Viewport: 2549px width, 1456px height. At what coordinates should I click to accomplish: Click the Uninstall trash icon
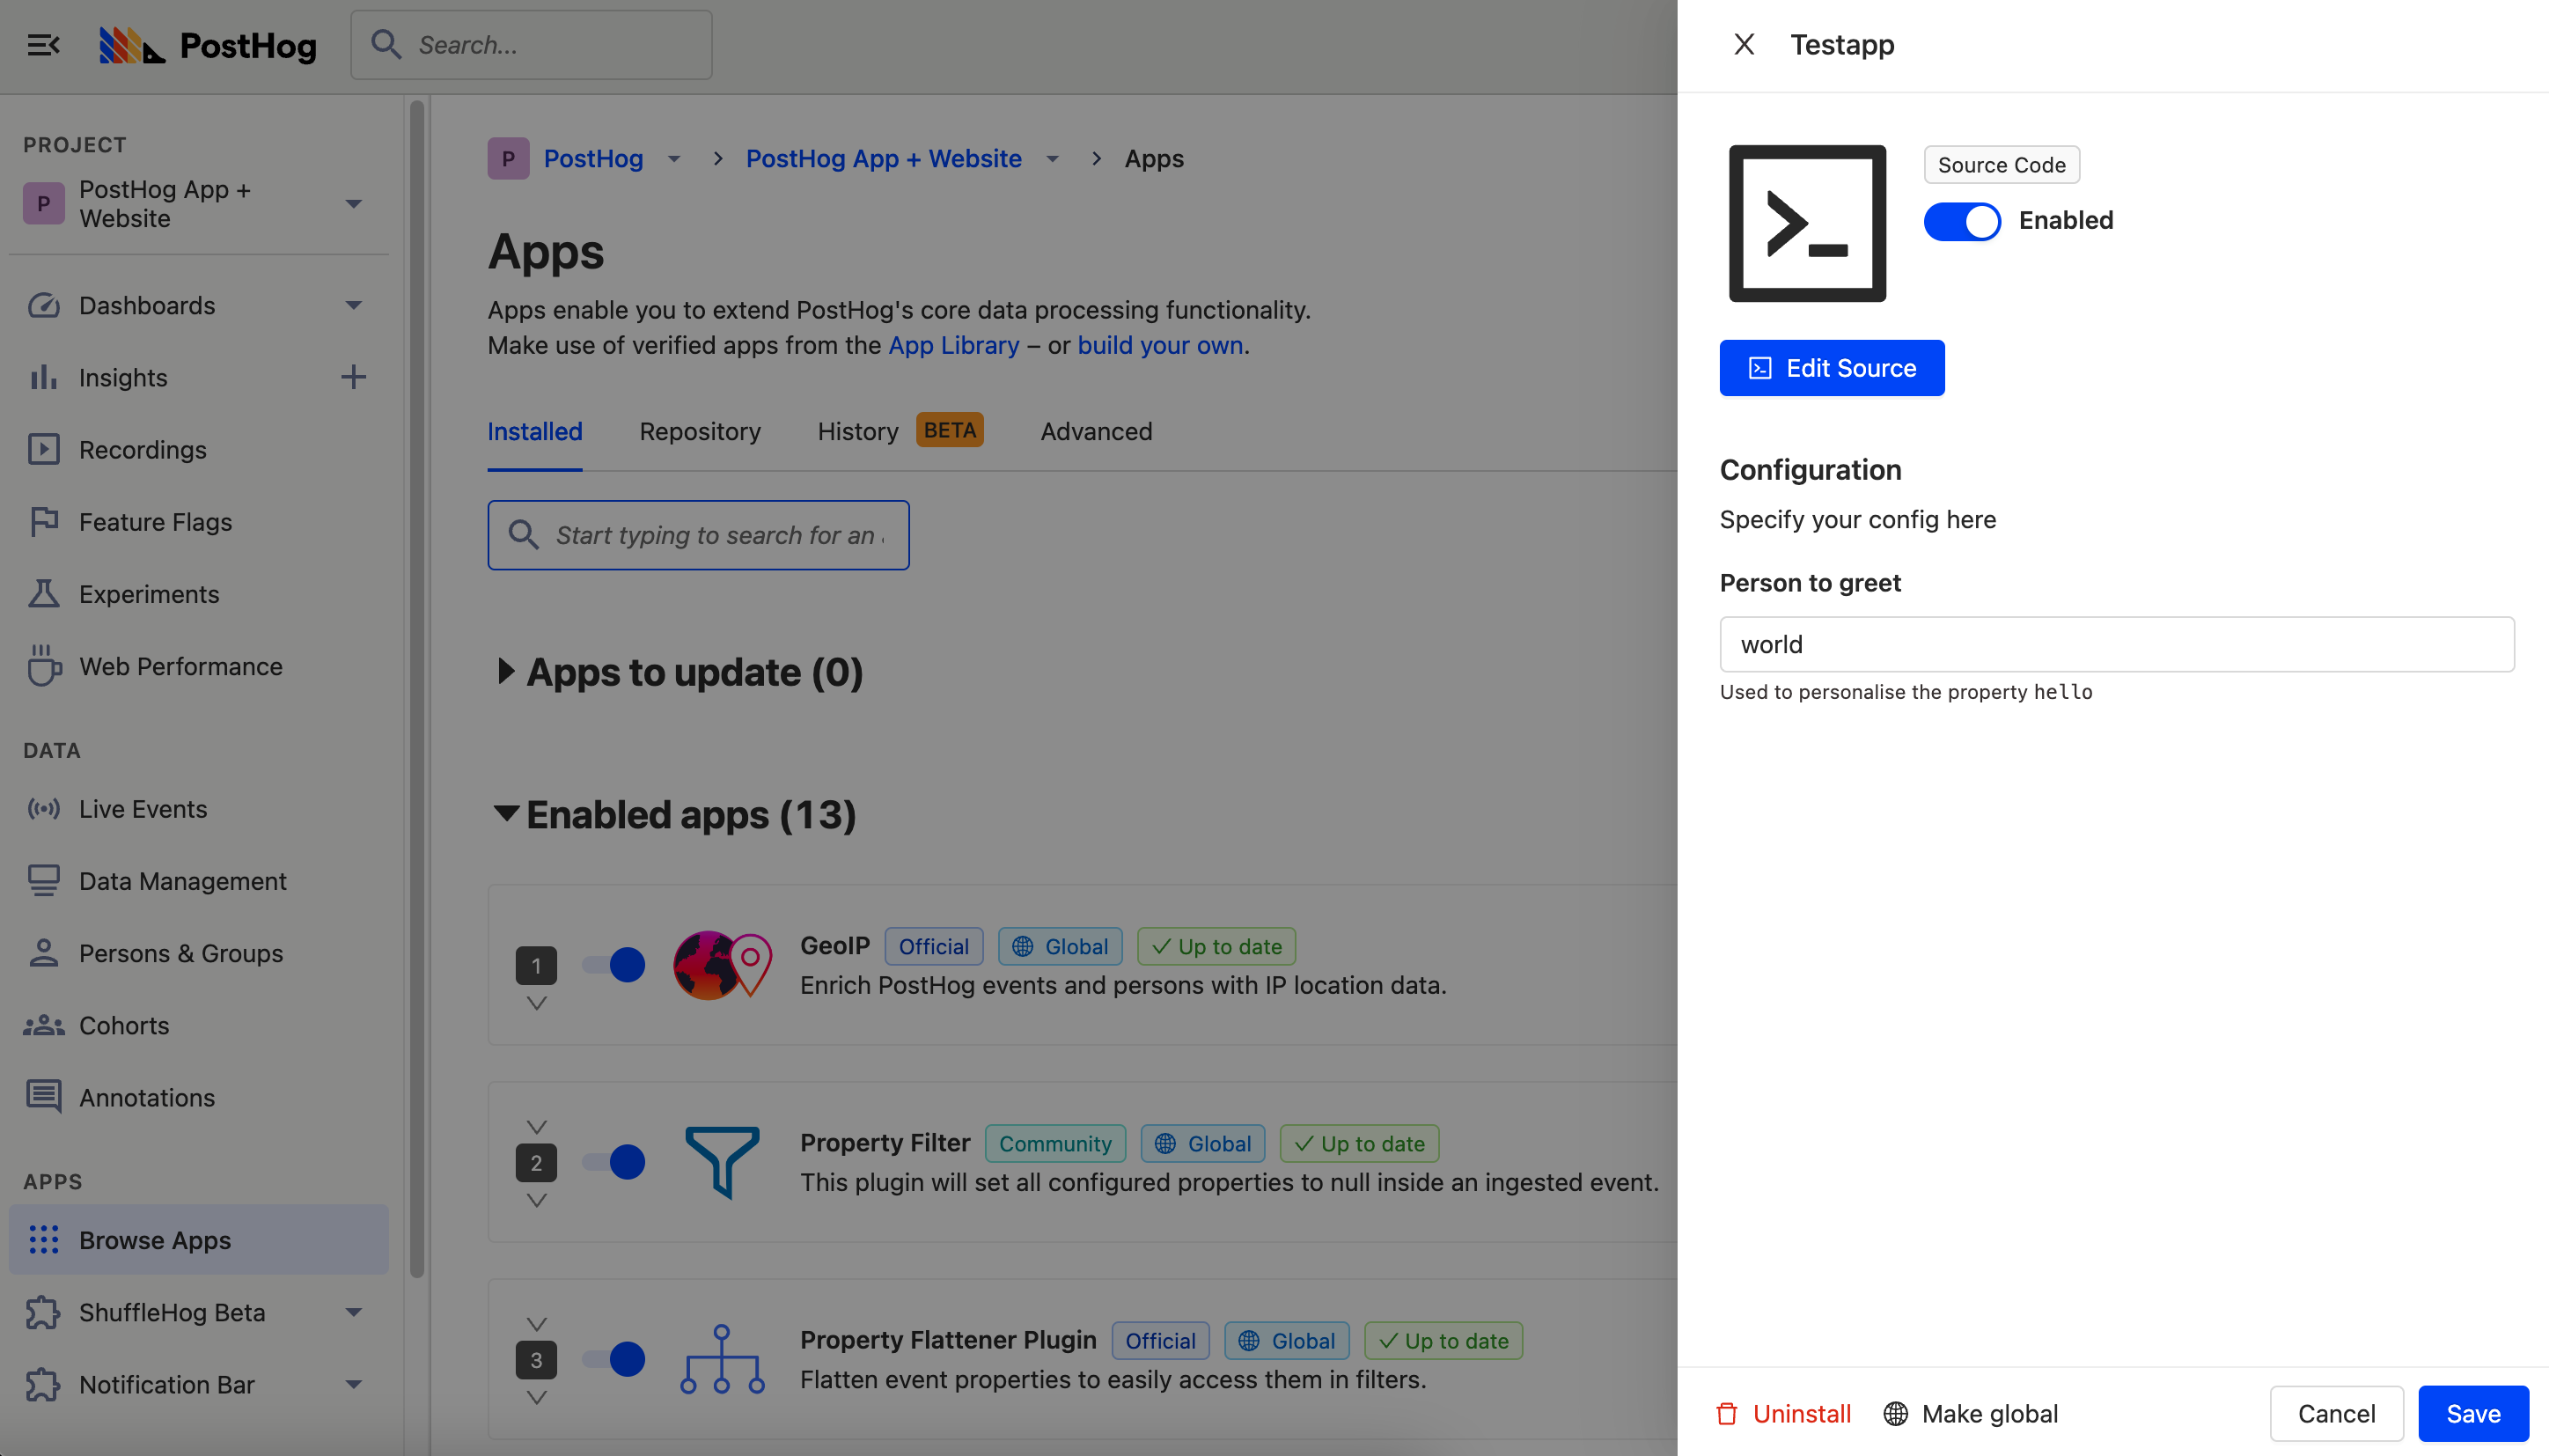[1727, 1413]
